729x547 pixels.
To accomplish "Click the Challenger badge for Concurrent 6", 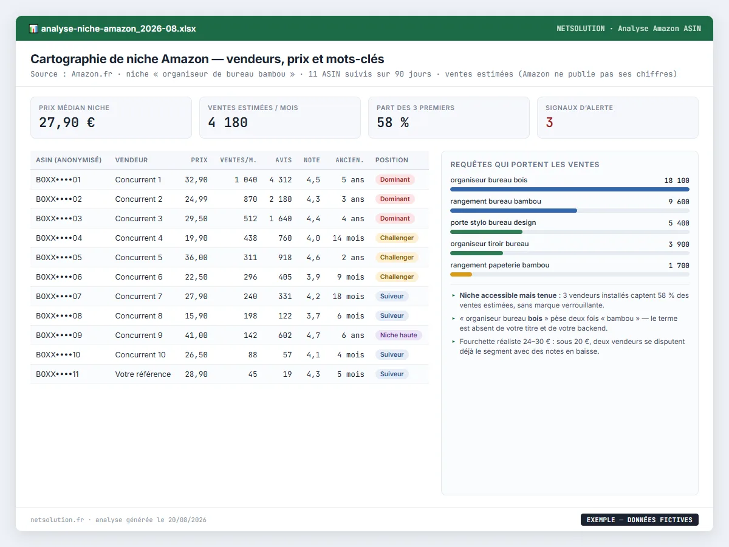I will [x=397, y=277].
